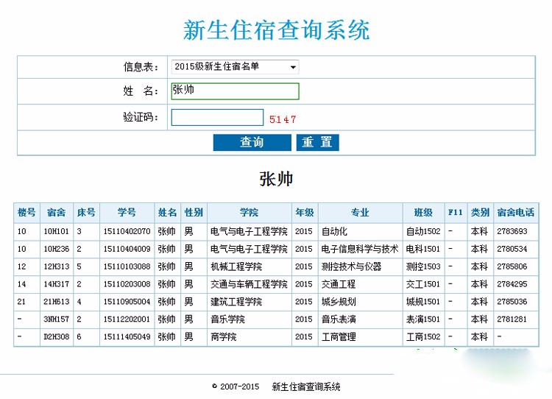The width and height of the screenshot is (552, 399).
Task: Click the 楼号 column header
Action: point(26,212)
